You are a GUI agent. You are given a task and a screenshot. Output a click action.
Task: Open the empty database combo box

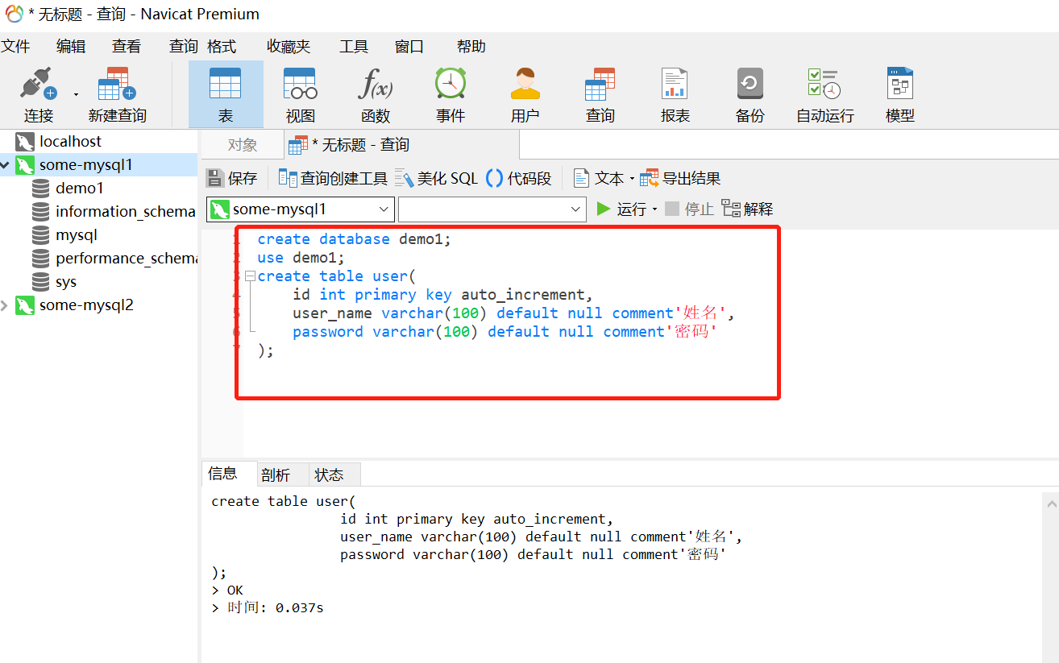tap(492, 209)
